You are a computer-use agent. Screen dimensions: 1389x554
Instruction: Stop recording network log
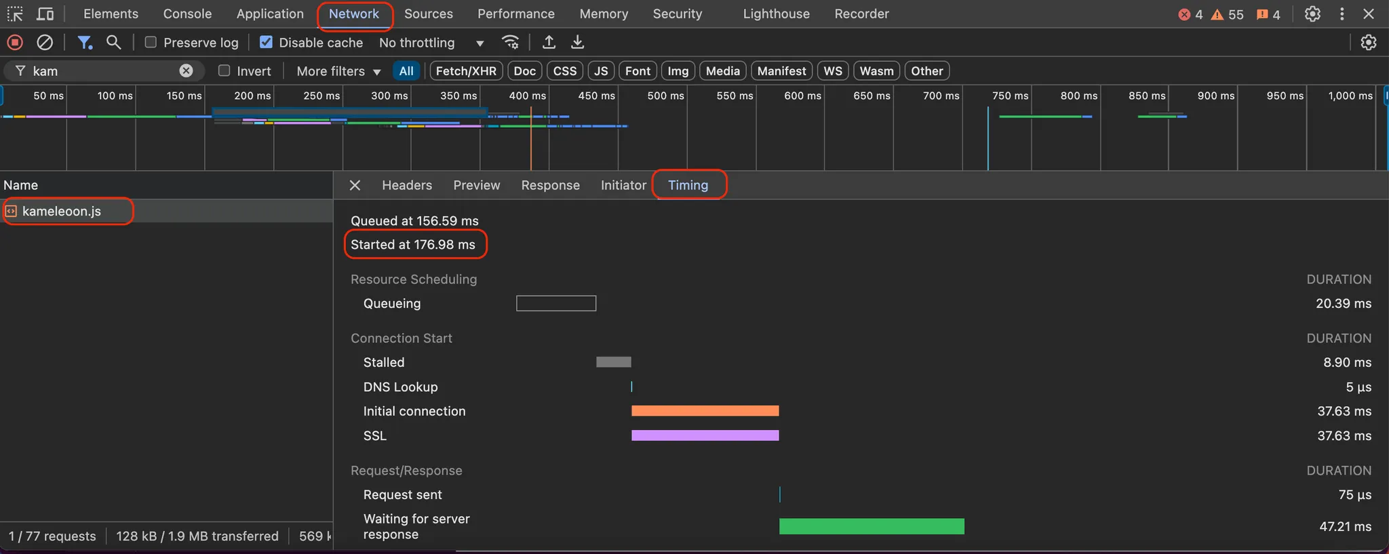tap(15, 43)
